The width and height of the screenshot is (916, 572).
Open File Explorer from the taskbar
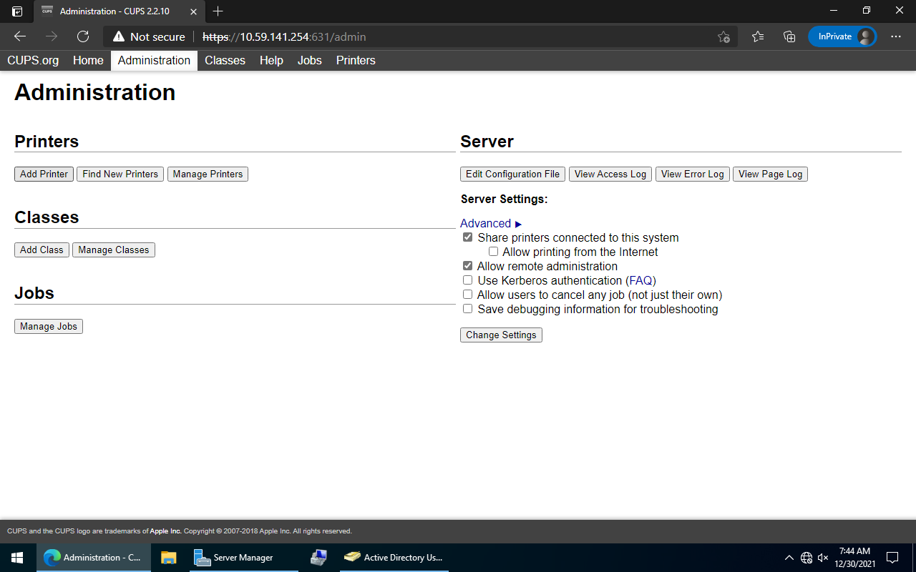pos(169,558)
